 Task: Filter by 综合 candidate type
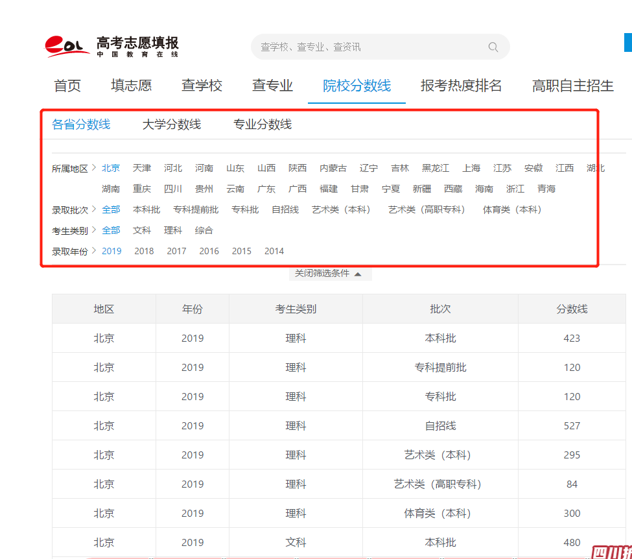(204, 230)
